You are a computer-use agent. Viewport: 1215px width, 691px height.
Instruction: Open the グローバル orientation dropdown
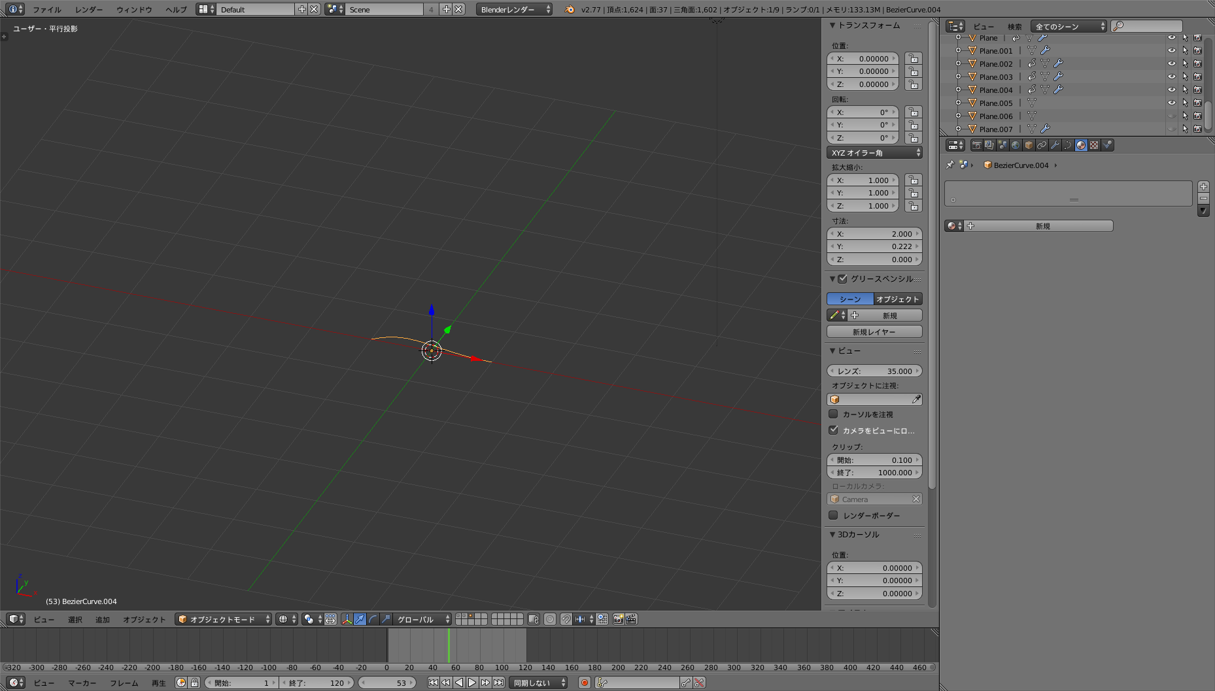pyautogui.click(x=422, y=619)
